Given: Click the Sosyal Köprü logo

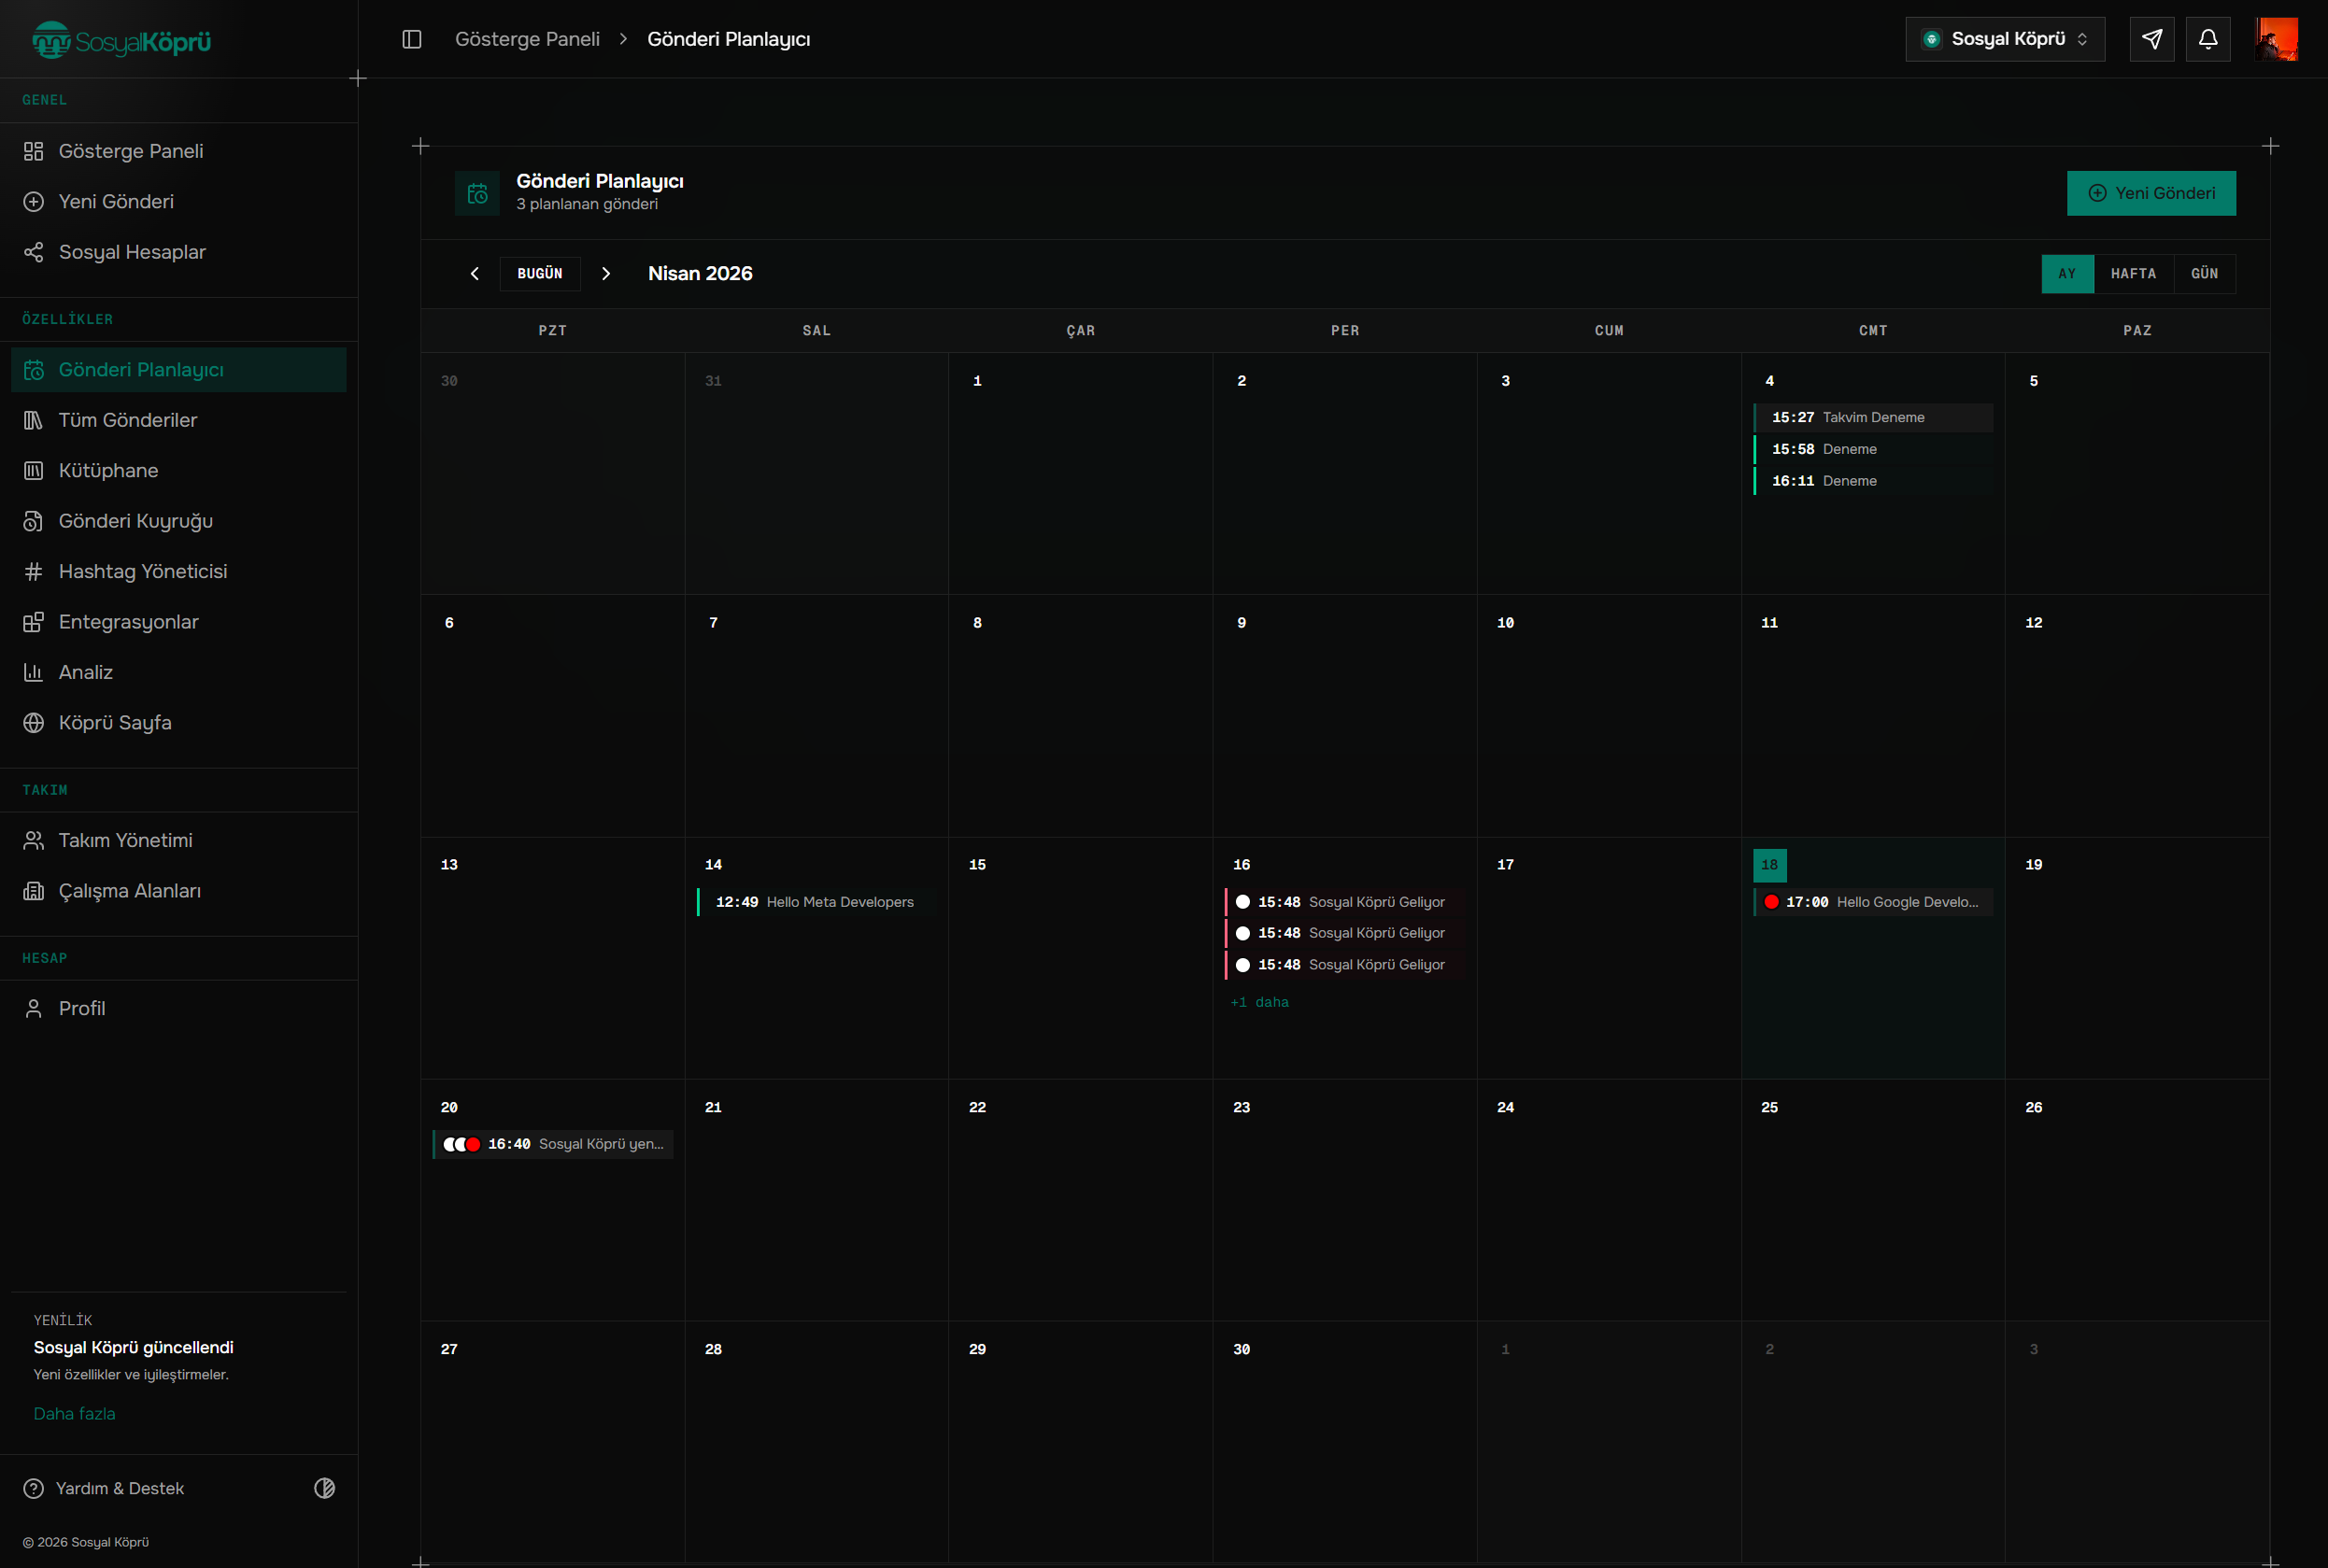Looking at the screenshot, I should 121,40.
